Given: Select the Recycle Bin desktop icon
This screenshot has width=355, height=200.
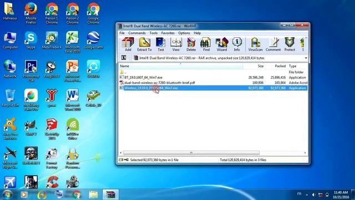Looking at the screenshot, I should click(x=10, y=98).
